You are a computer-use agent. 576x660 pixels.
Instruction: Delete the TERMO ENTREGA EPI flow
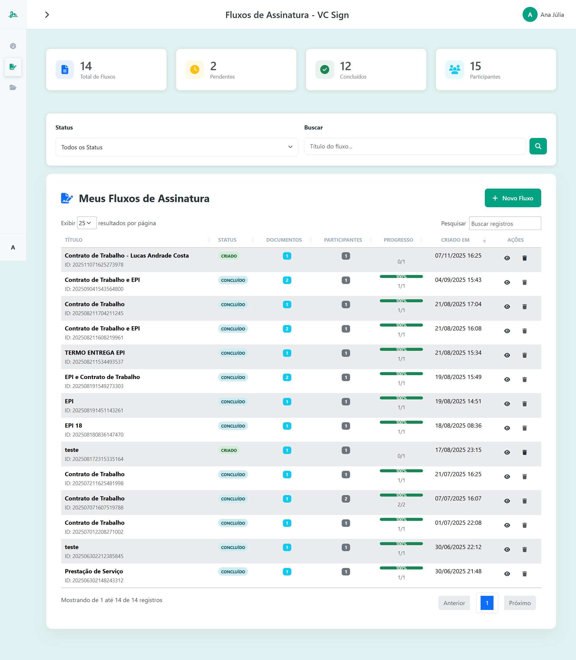(524, 355)
